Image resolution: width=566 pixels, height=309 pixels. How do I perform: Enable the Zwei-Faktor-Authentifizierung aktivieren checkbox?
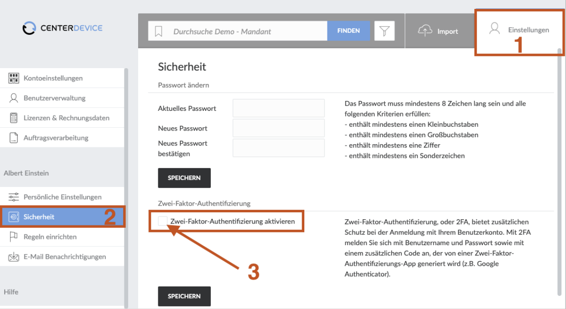click(163, 221)
